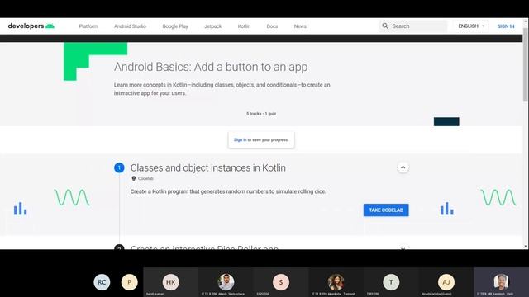Click SIGN IN in the header
The image size is (529, 297).
(x=506, y=26)
